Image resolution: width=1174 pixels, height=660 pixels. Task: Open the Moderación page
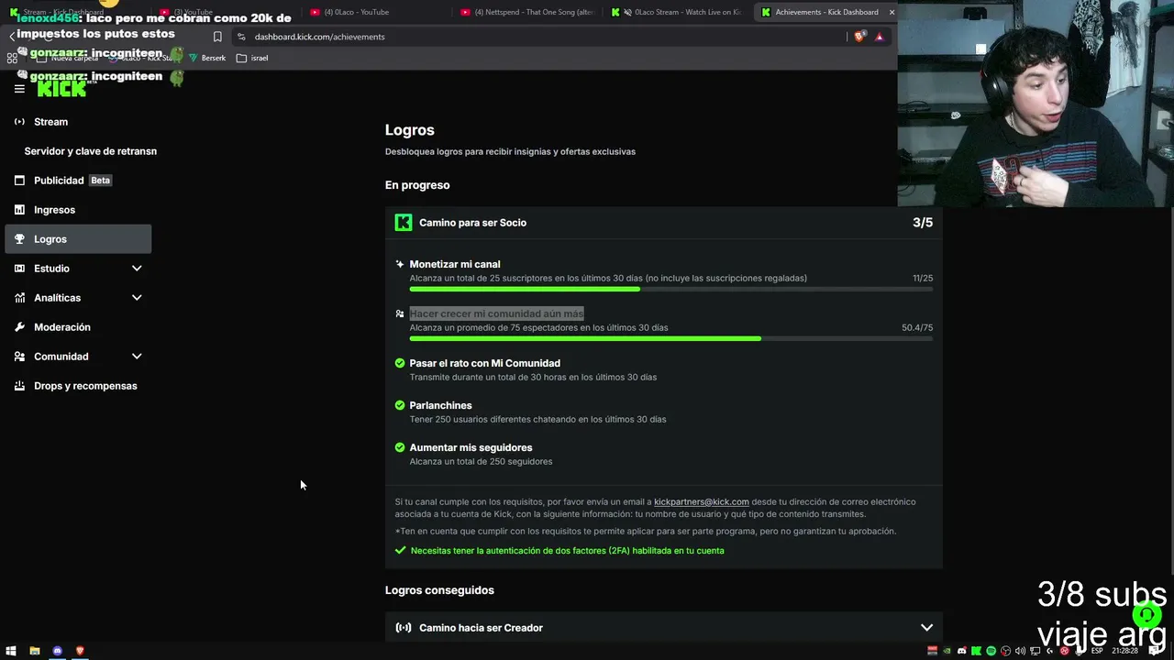78,327
